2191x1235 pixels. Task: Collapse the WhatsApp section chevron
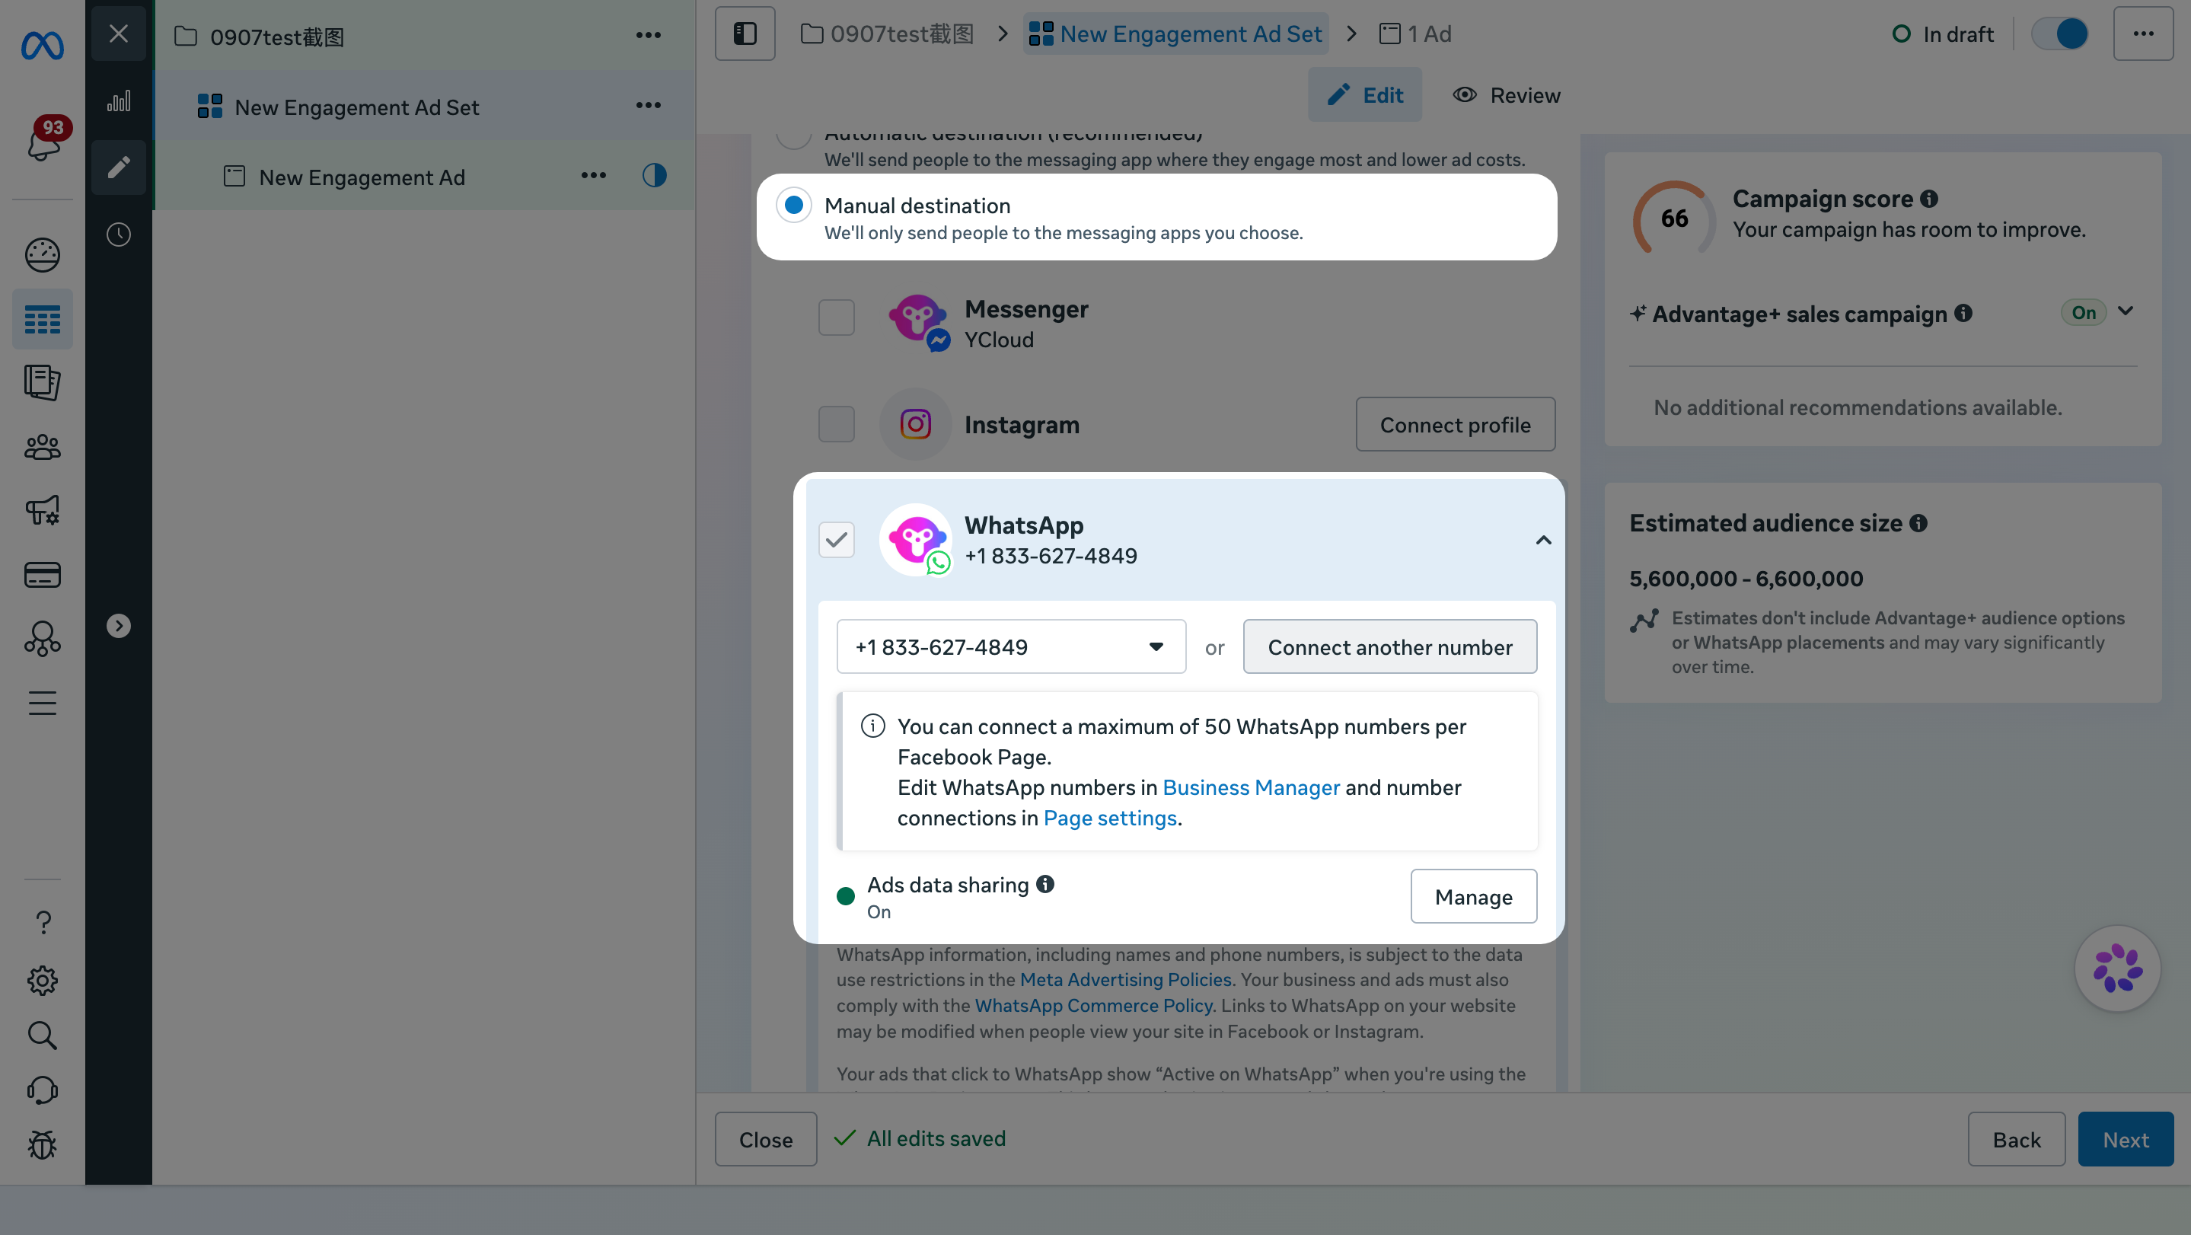1543,540
